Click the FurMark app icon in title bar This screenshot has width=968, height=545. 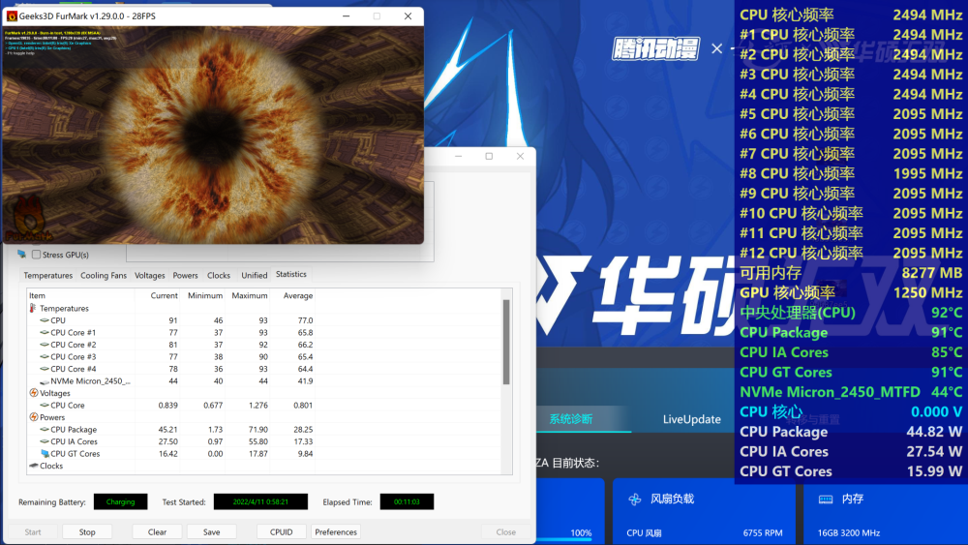pyautogui.click(x=12, y=16)
